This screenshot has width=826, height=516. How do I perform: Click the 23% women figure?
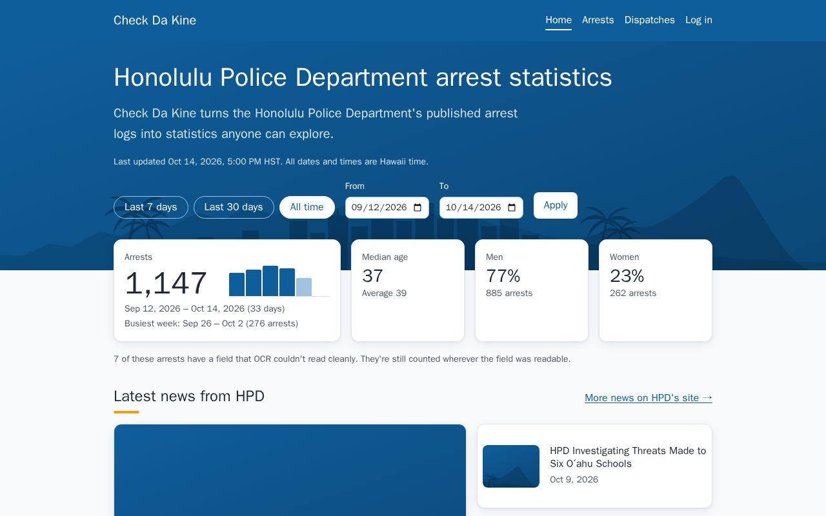[x=627, y=276]
